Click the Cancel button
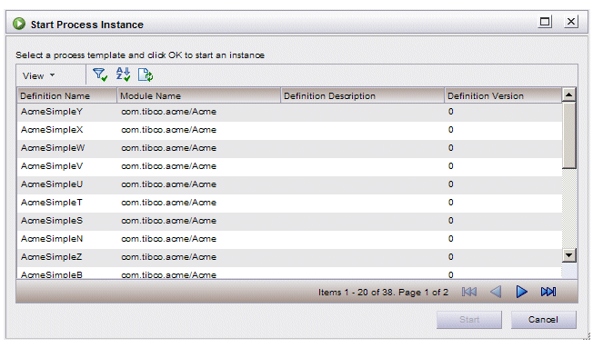Screen dimensions: 593x348 pyautogui.click(x=544, y=320)
